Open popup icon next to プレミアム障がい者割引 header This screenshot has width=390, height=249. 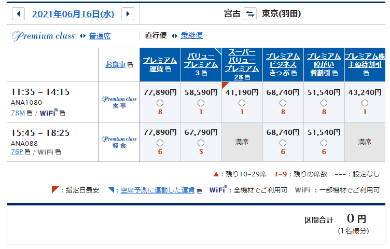click(335, 73)
